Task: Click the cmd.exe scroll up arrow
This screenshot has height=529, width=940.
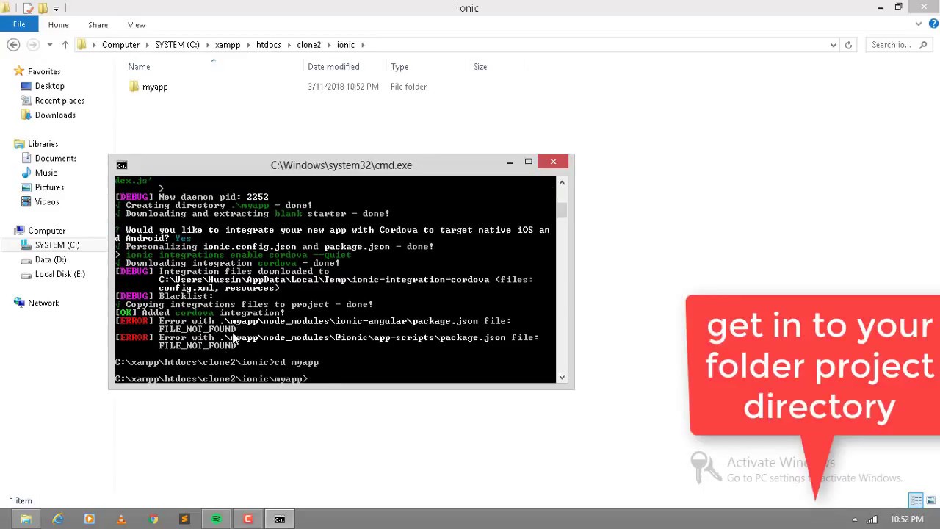Action: [562, 182]
